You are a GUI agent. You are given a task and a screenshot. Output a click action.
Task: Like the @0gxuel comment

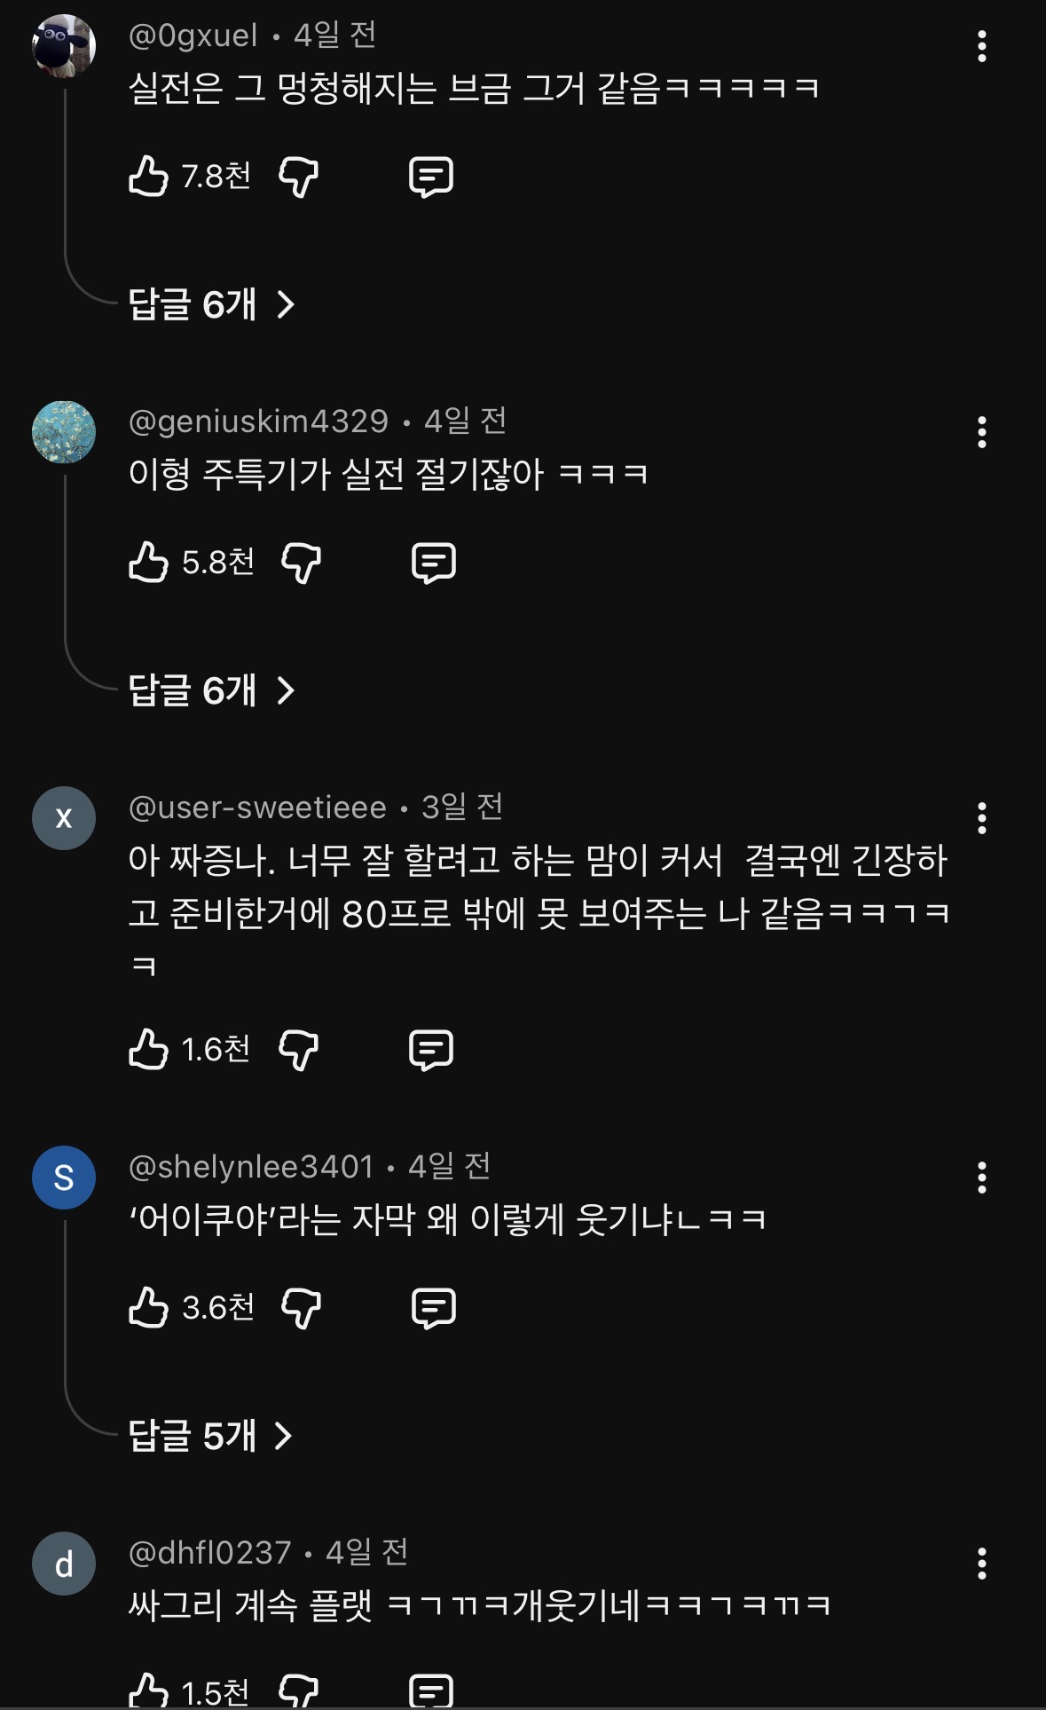149,176
